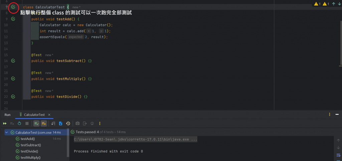Click the gutter run icon for testSubtract
Screen dimensions: 342x161
point(13,61)
